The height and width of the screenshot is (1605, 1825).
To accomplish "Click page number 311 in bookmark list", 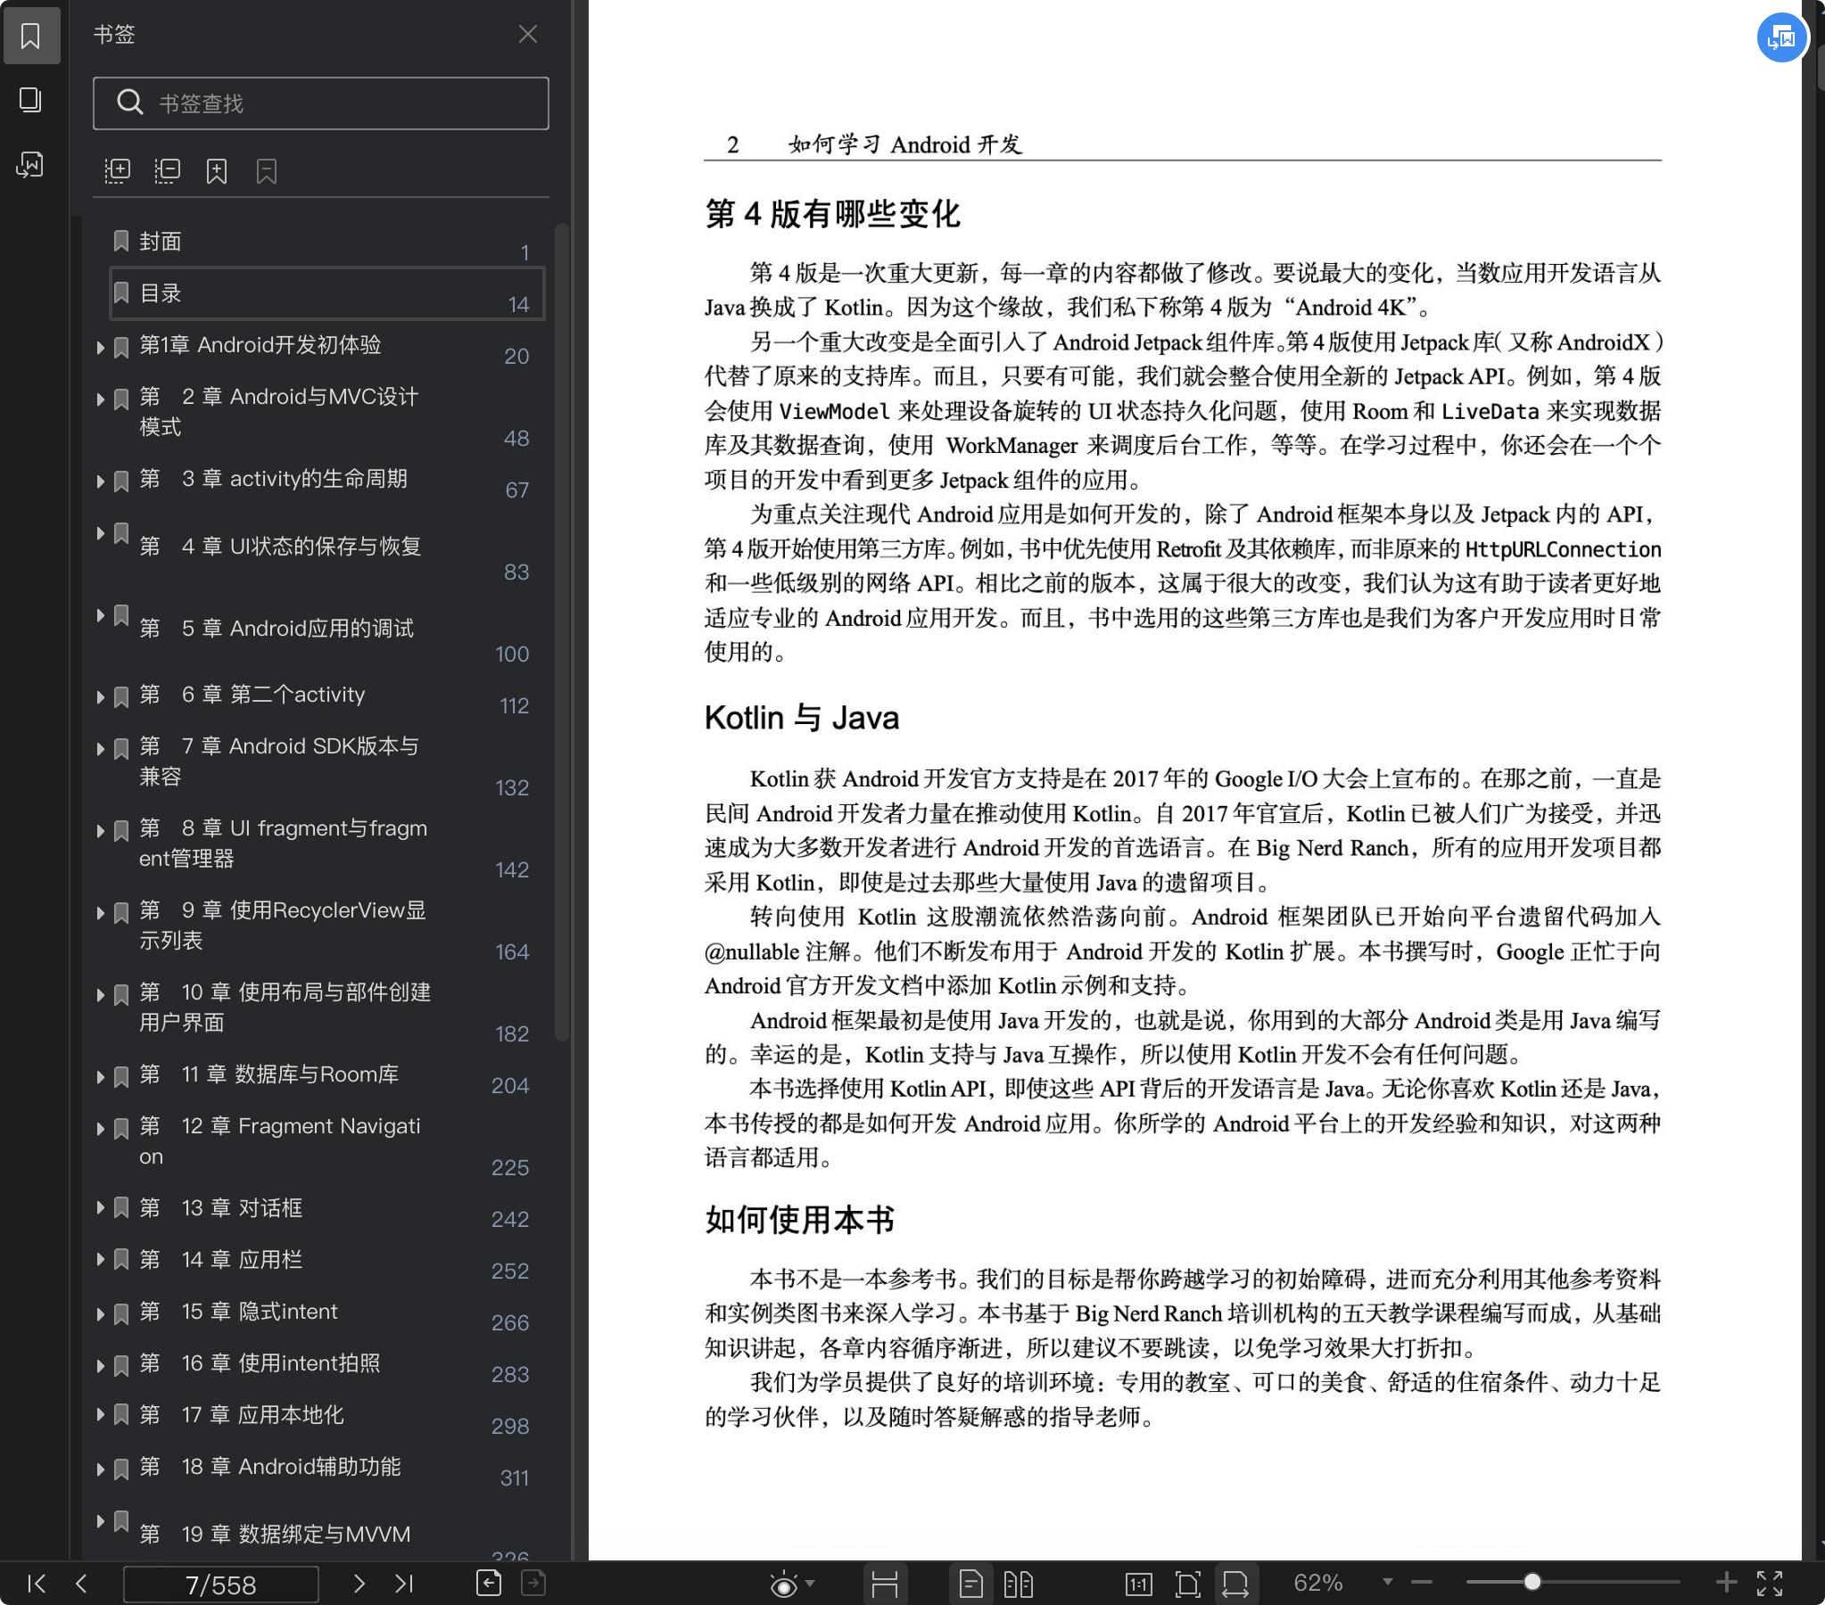I will point(514,1478).
